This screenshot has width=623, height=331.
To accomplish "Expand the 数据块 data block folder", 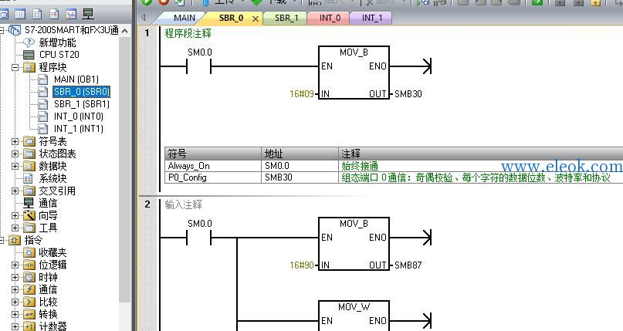I will click(15, 166).
